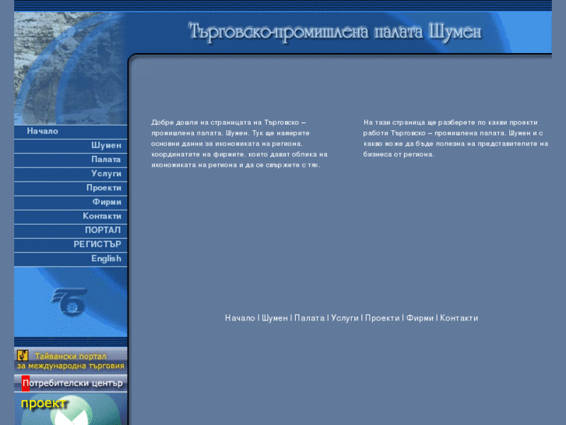Click the chamber emblem logo in the sidebar
Viewport: 566px width, 425px height.
pyautogui.click(x=69, y=302)
